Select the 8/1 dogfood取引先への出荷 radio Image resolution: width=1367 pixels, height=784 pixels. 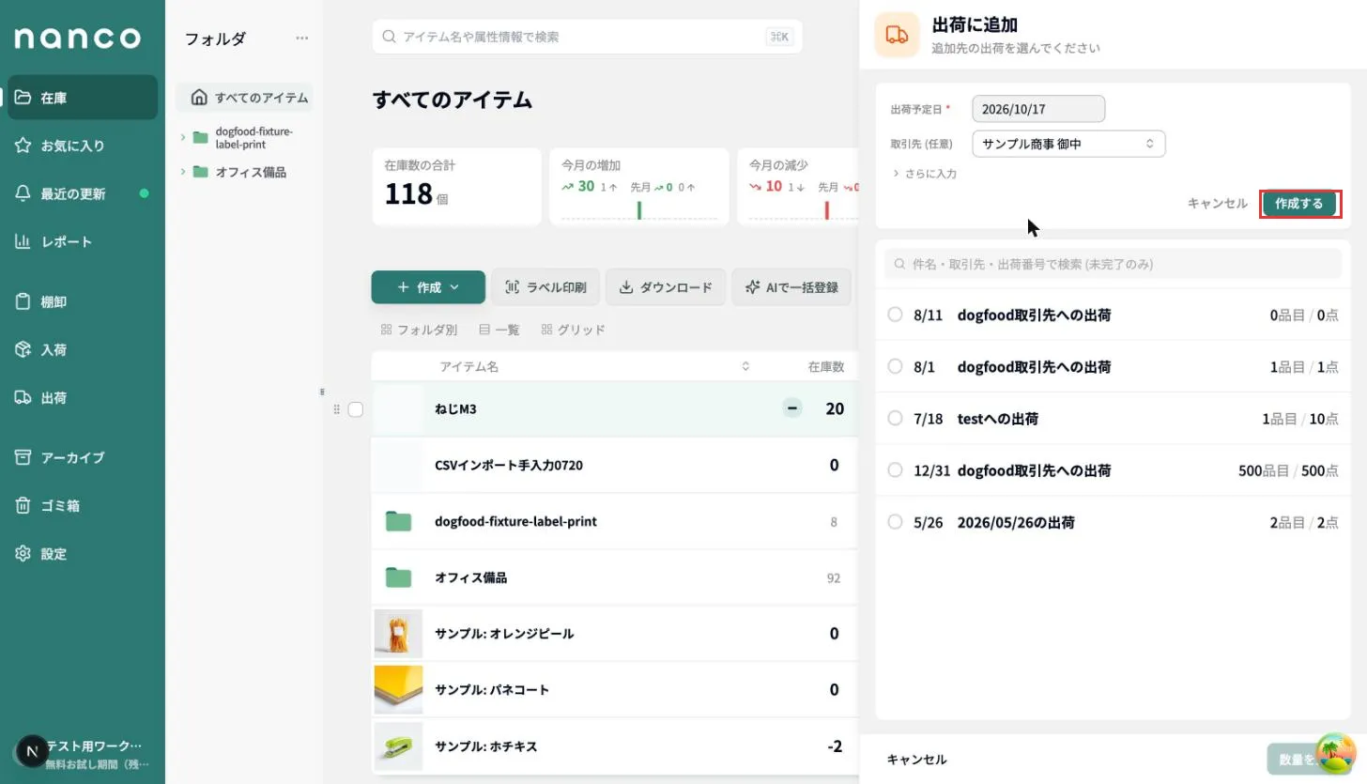coord(895,366)
